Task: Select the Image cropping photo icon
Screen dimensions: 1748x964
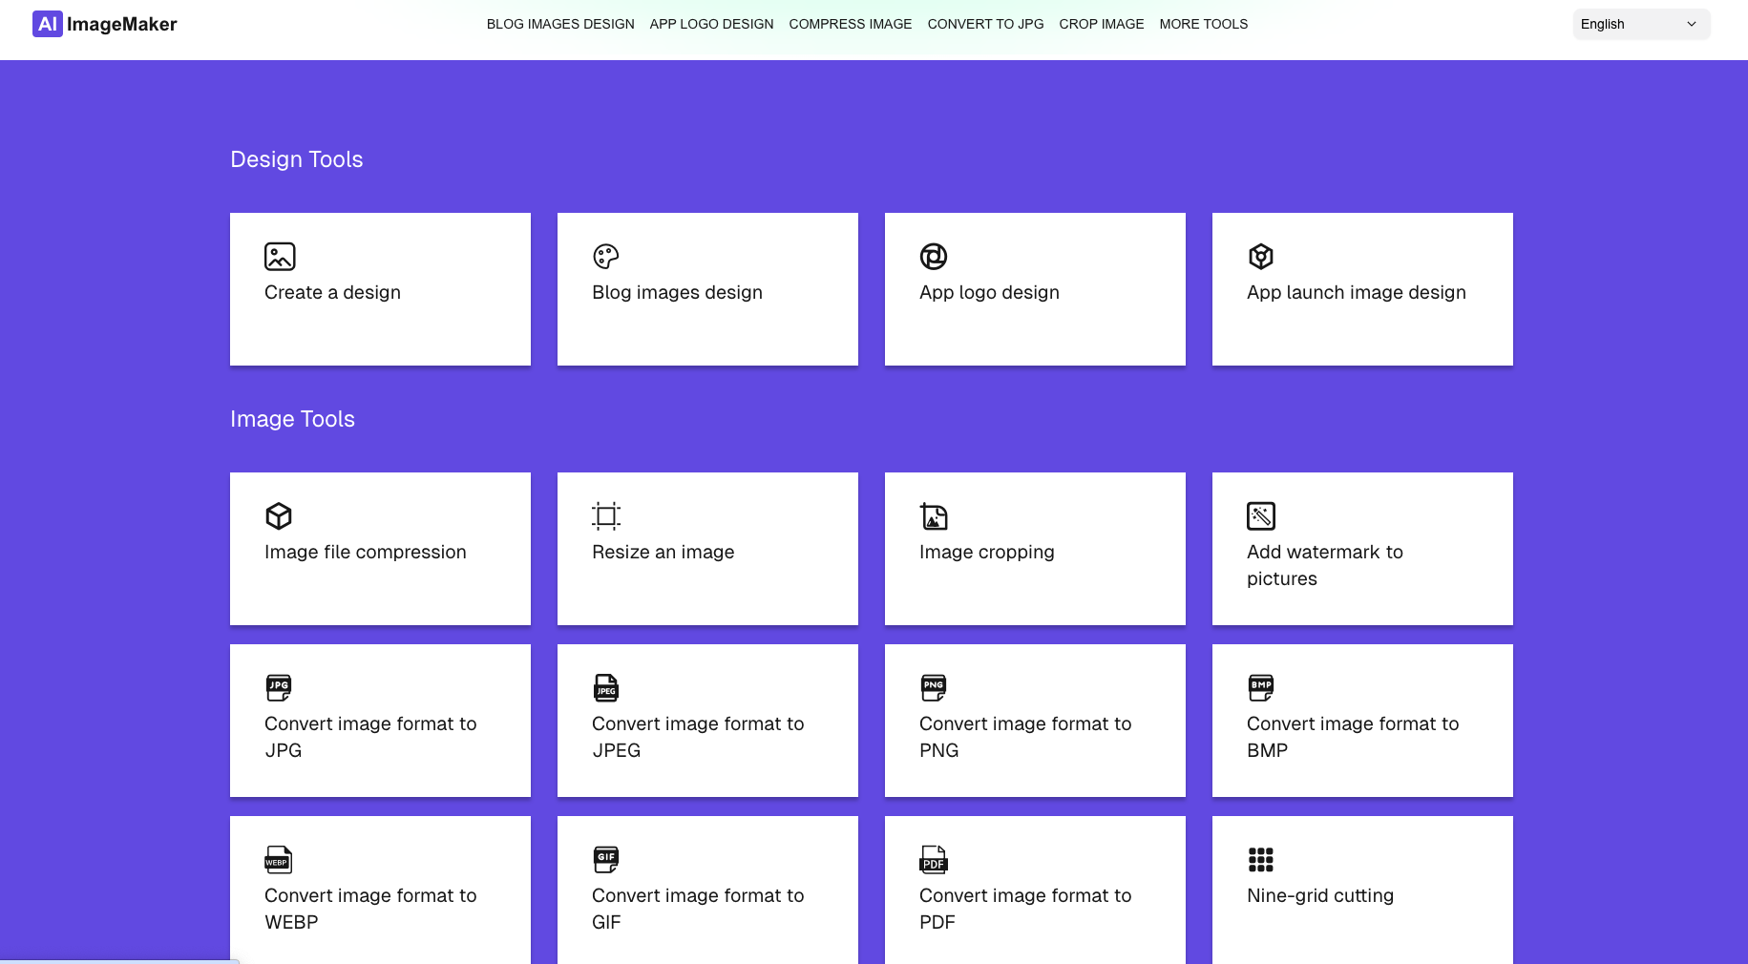Action: click(933, 514)
